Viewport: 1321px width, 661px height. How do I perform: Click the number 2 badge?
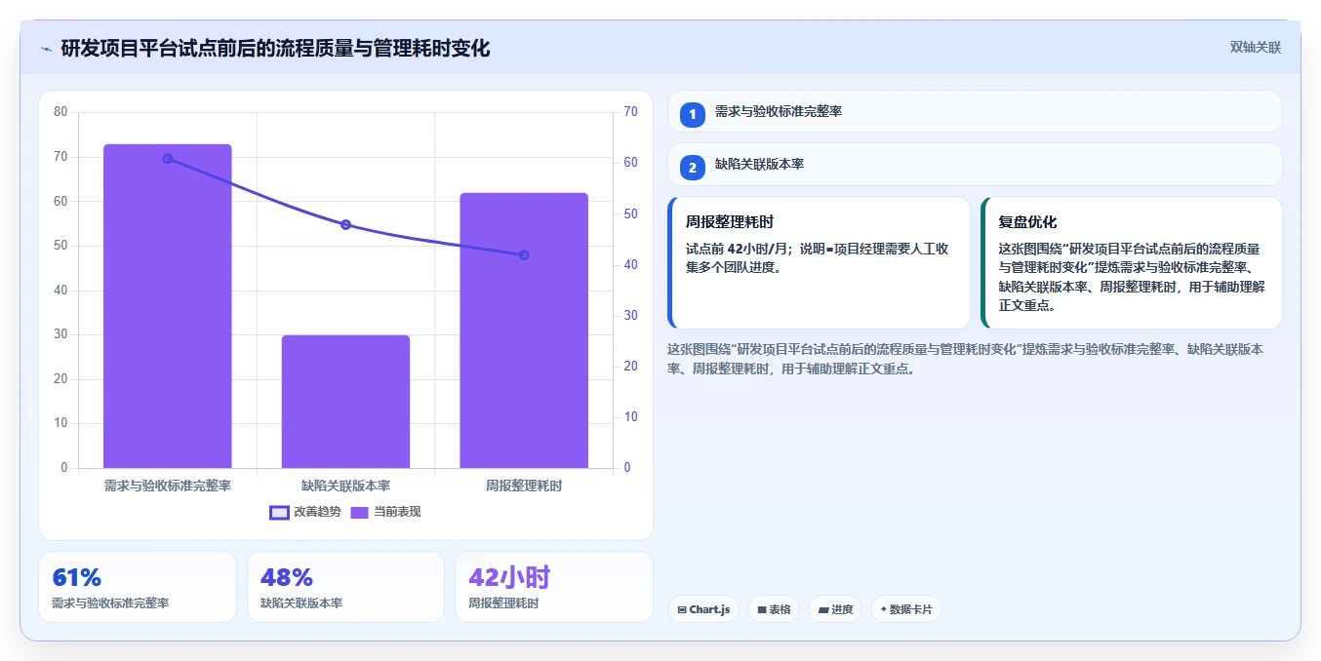[693, 168]
